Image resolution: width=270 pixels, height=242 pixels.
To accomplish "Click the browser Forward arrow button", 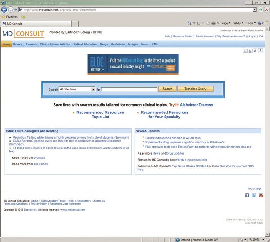I will tap(10, 9).
